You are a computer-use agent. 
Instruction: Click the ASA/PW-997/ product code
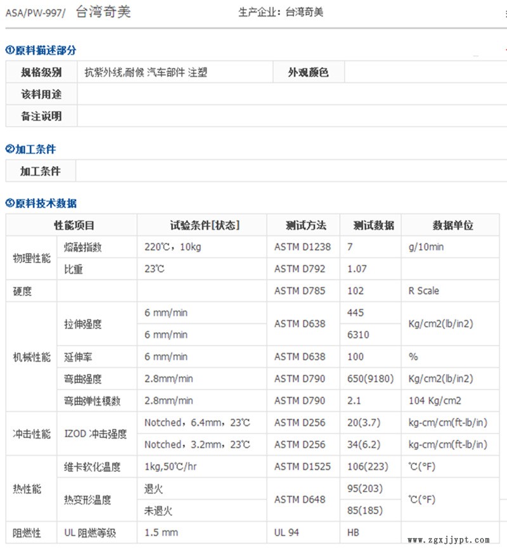click(x=35, y=13)
